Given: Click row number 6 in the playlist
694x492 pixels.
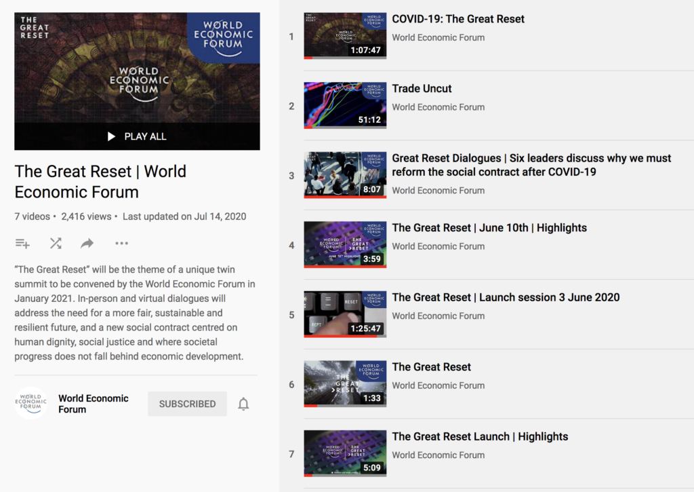Looking at the screenshot, I should point(291,385).
